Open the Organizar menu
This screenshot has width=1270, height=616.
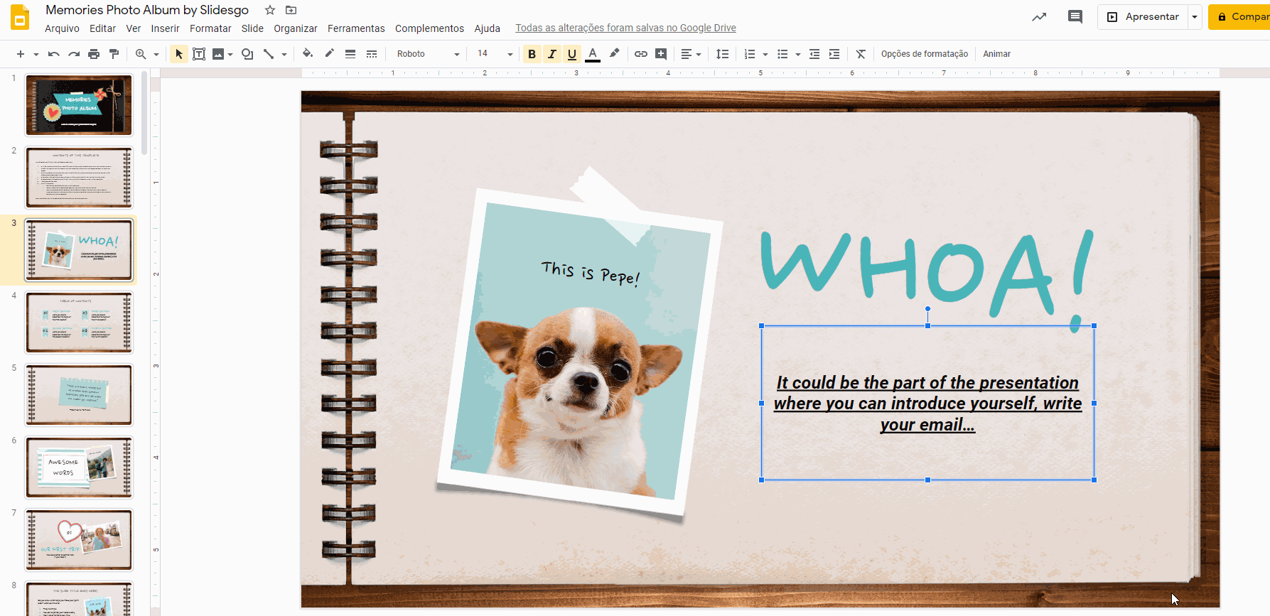pyautogui.click(x=296, y=28)
